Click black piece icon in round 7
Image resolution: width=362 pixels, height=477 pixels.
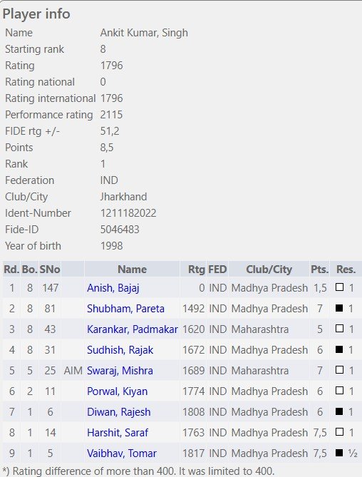pyautogui.click(x=339, y=411)
